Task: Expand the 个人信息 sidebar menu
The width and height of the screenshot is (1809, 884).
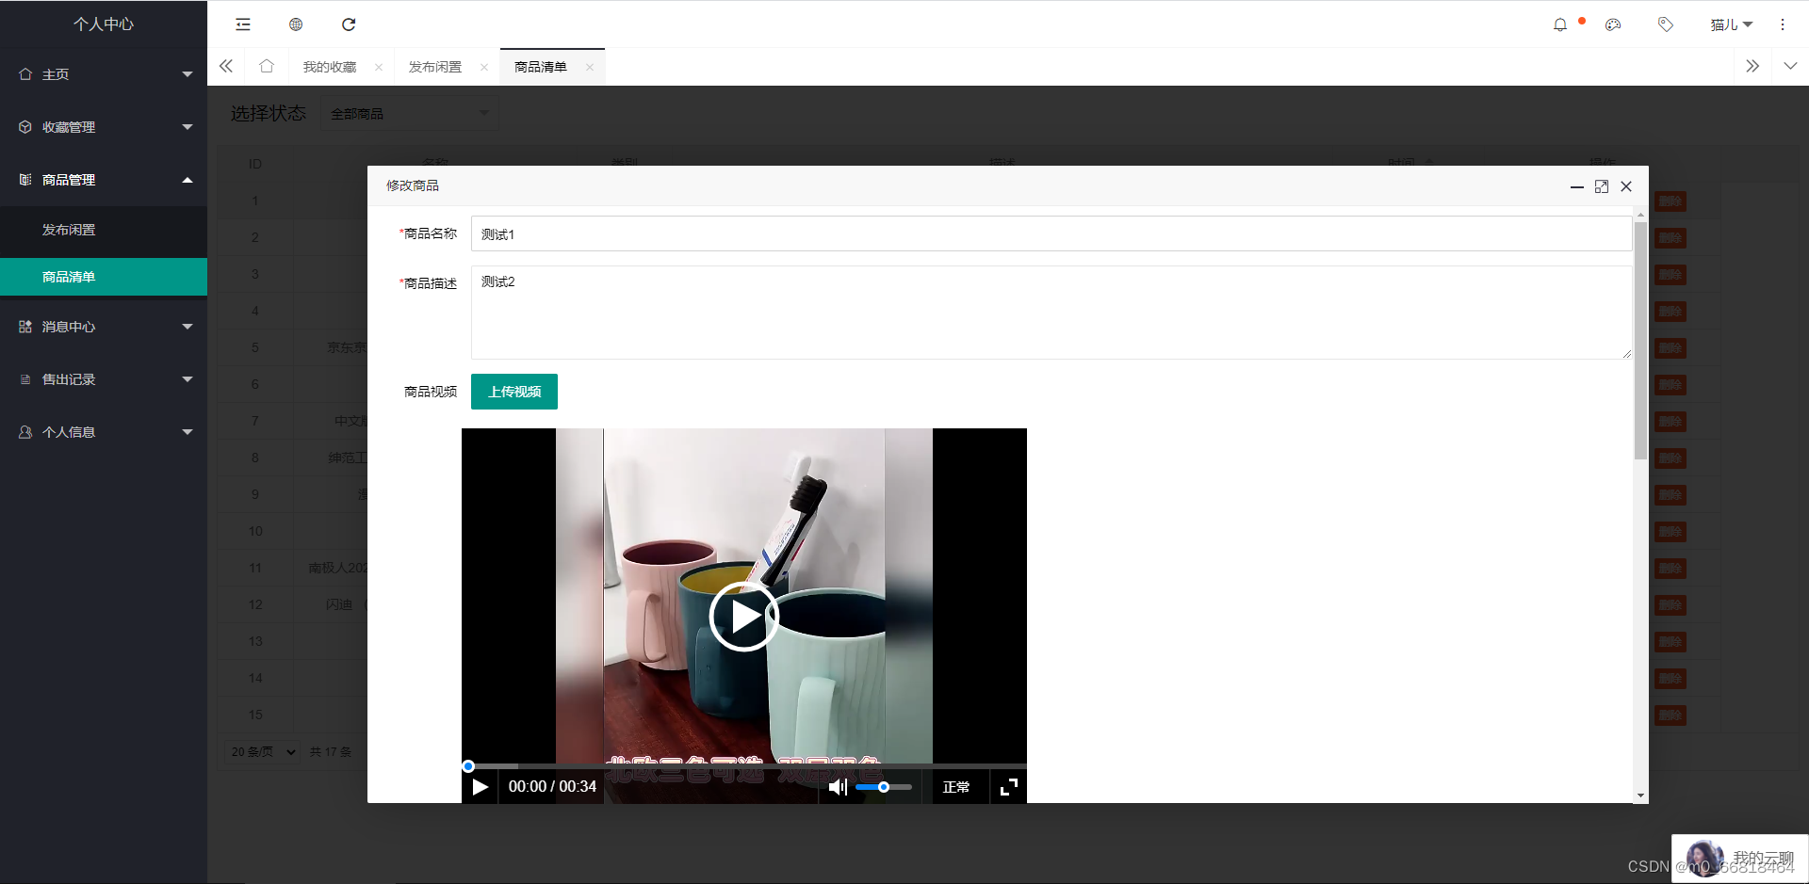Action: point(104,432)
